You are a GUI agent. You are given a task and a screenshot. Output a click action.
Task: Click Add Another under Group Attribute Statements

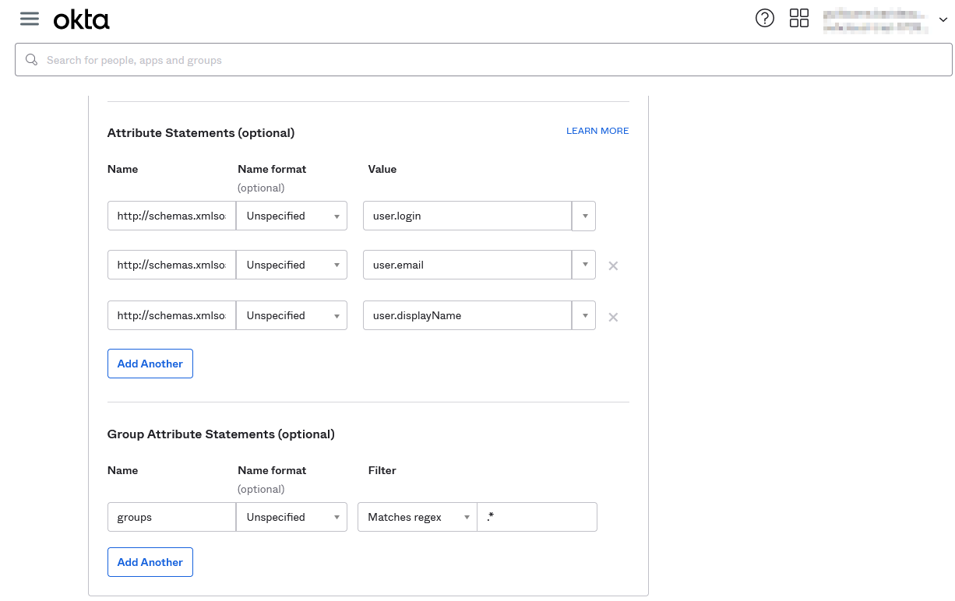tap(150, 562)
